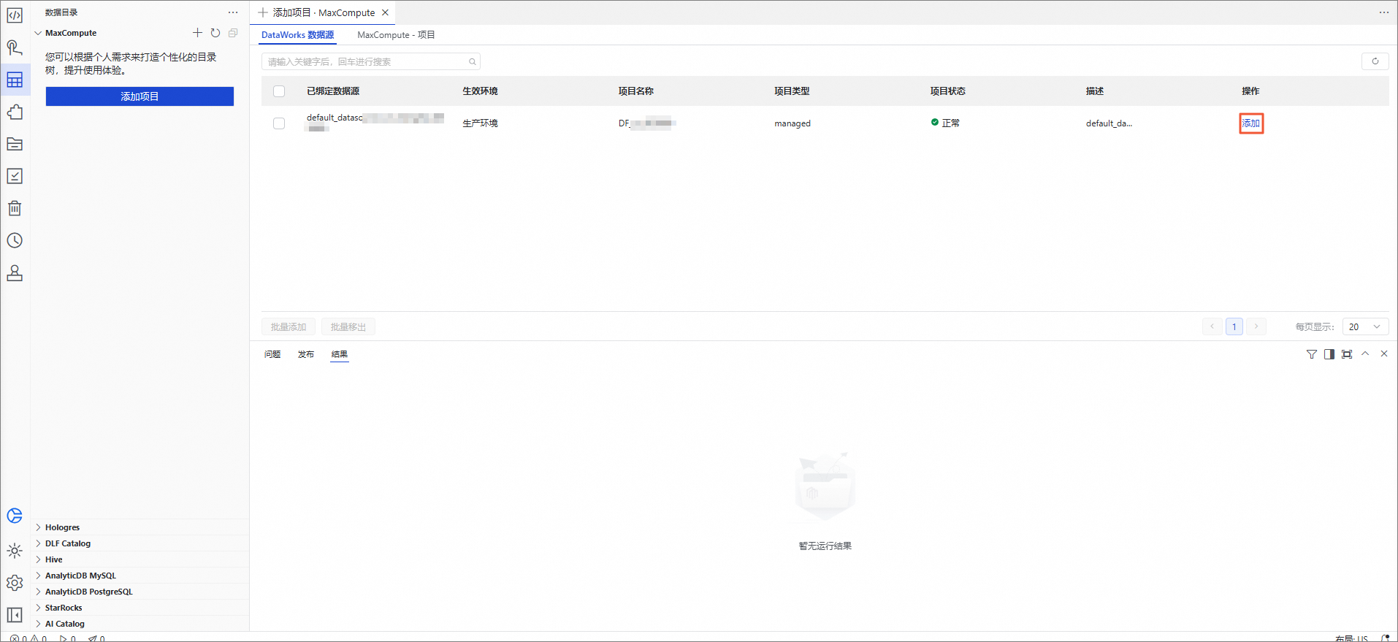Go to next page arrow

coord(1256,326)
